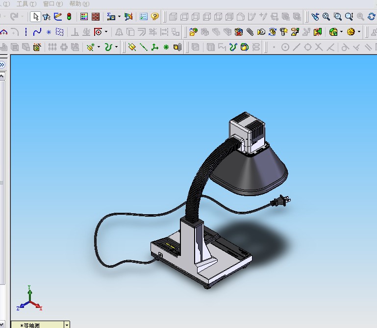Run the Interference Detection tool

[x=318, y=32]
